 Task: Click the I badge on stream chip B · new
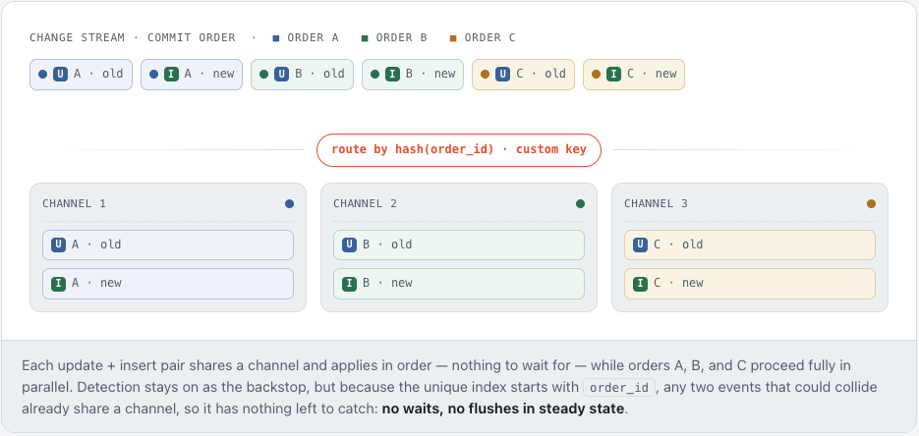392,75
